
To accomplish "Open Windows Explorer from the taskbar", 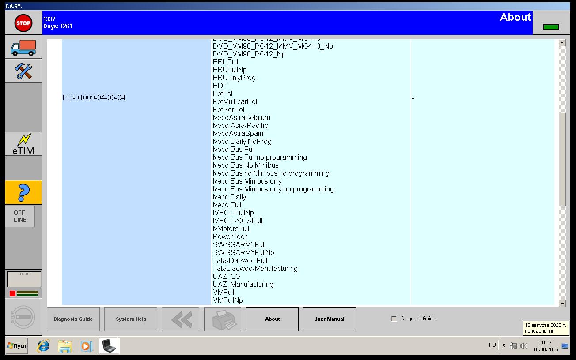I will (x=65, y=346).
